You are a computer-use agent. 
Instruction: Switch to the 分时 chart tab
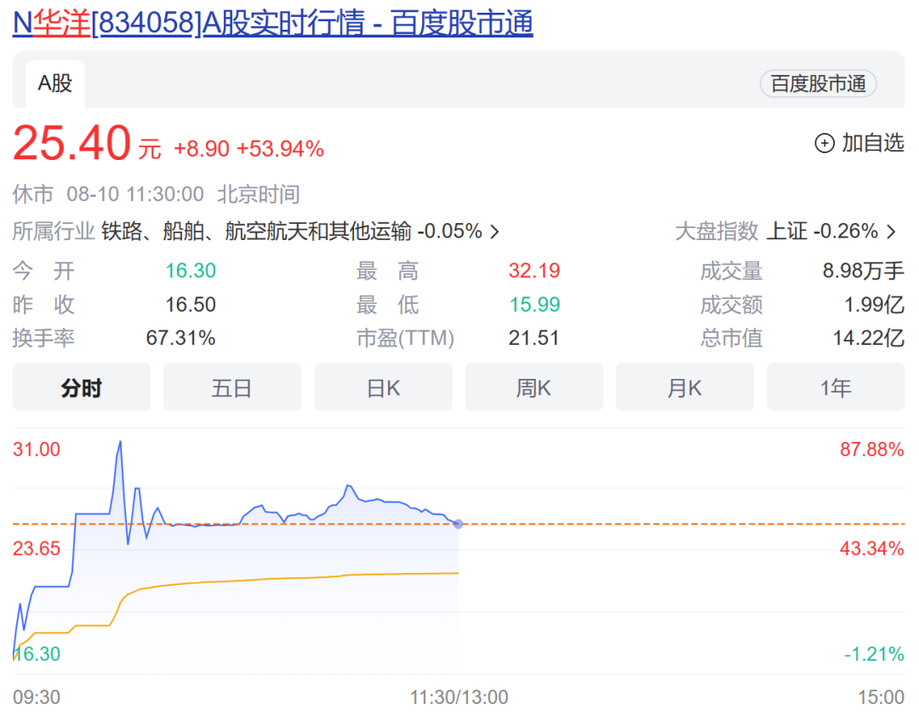[82, 387]
